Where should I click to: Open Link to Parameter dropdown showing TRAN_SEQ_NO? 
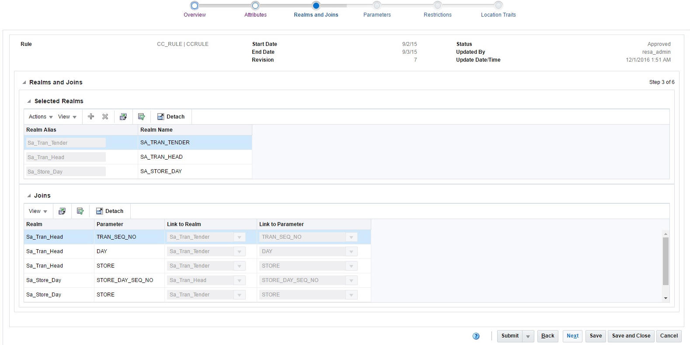[351, 237]
